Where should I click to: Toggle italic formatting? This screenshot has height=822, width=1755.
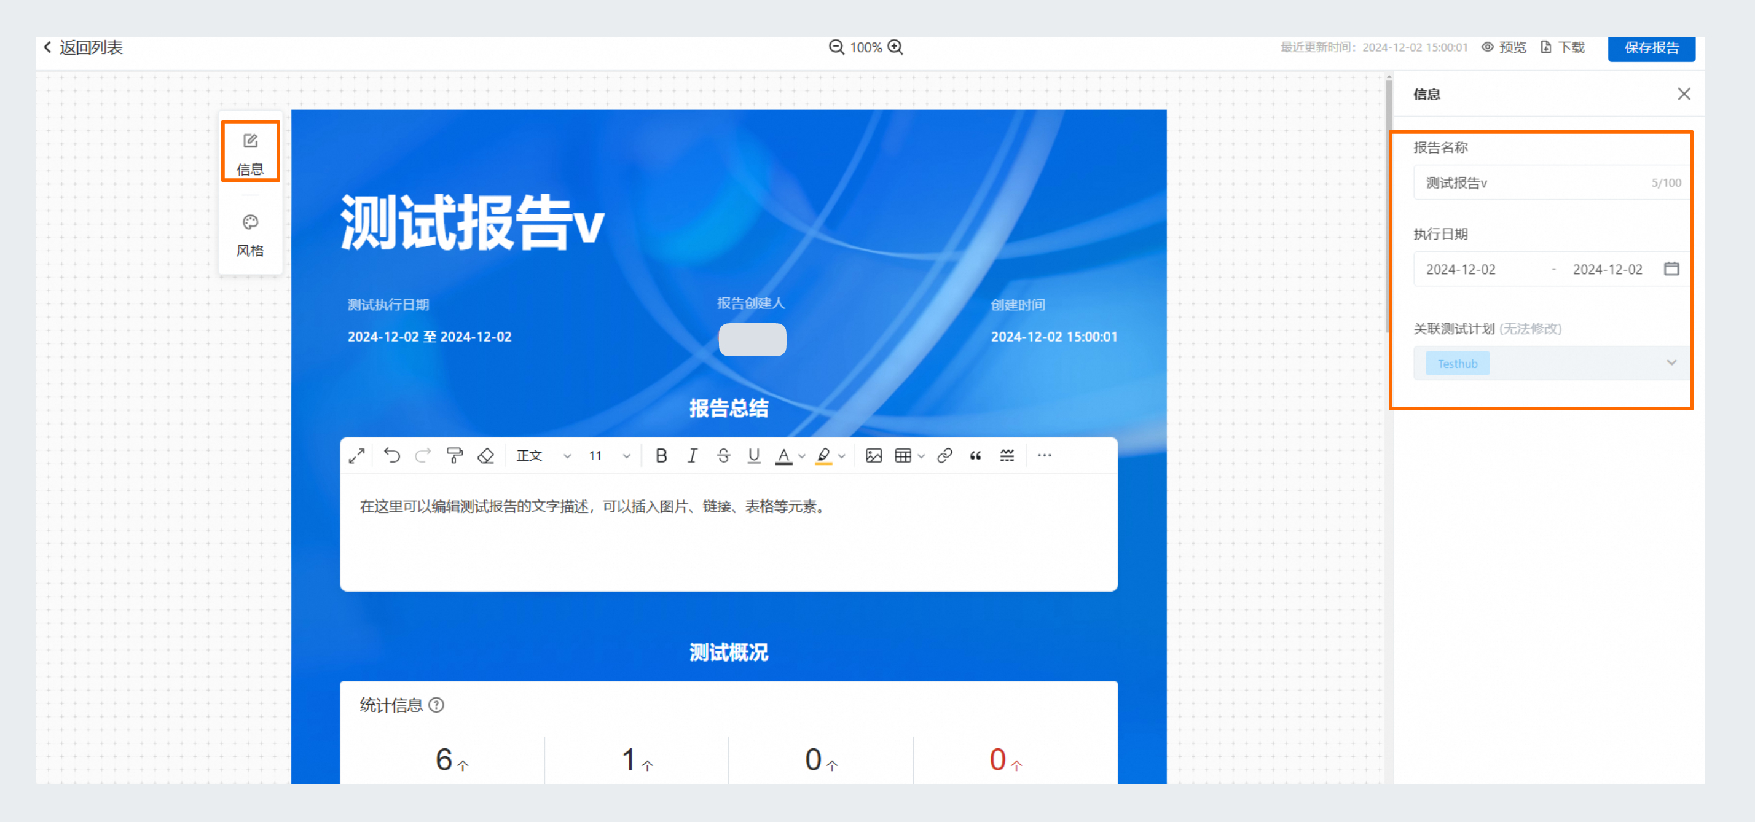(692, 456)
